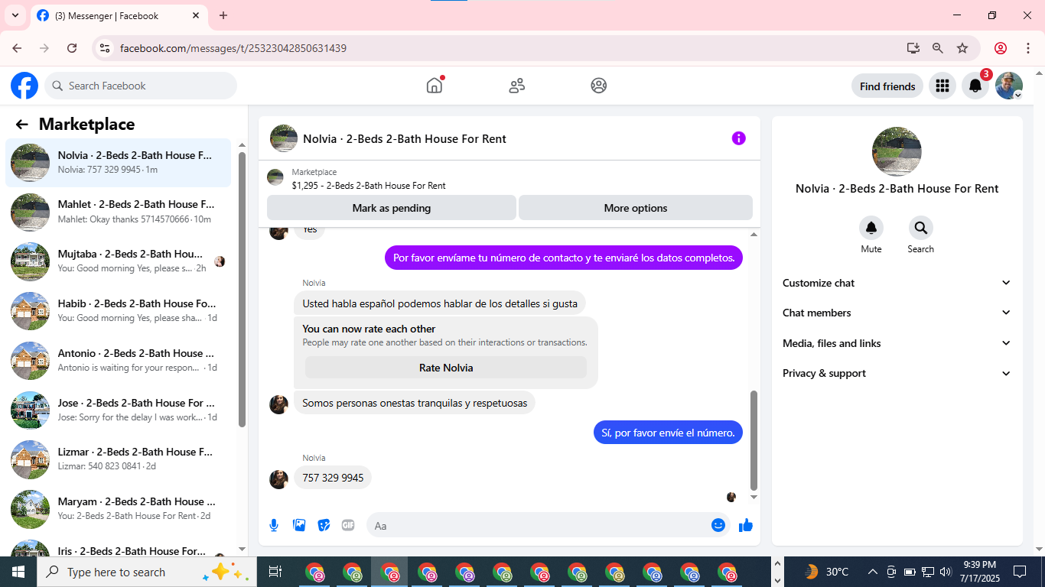Open a new browser tab
1045x587 pixels.
pyautogui.click(x=223, y=15)
